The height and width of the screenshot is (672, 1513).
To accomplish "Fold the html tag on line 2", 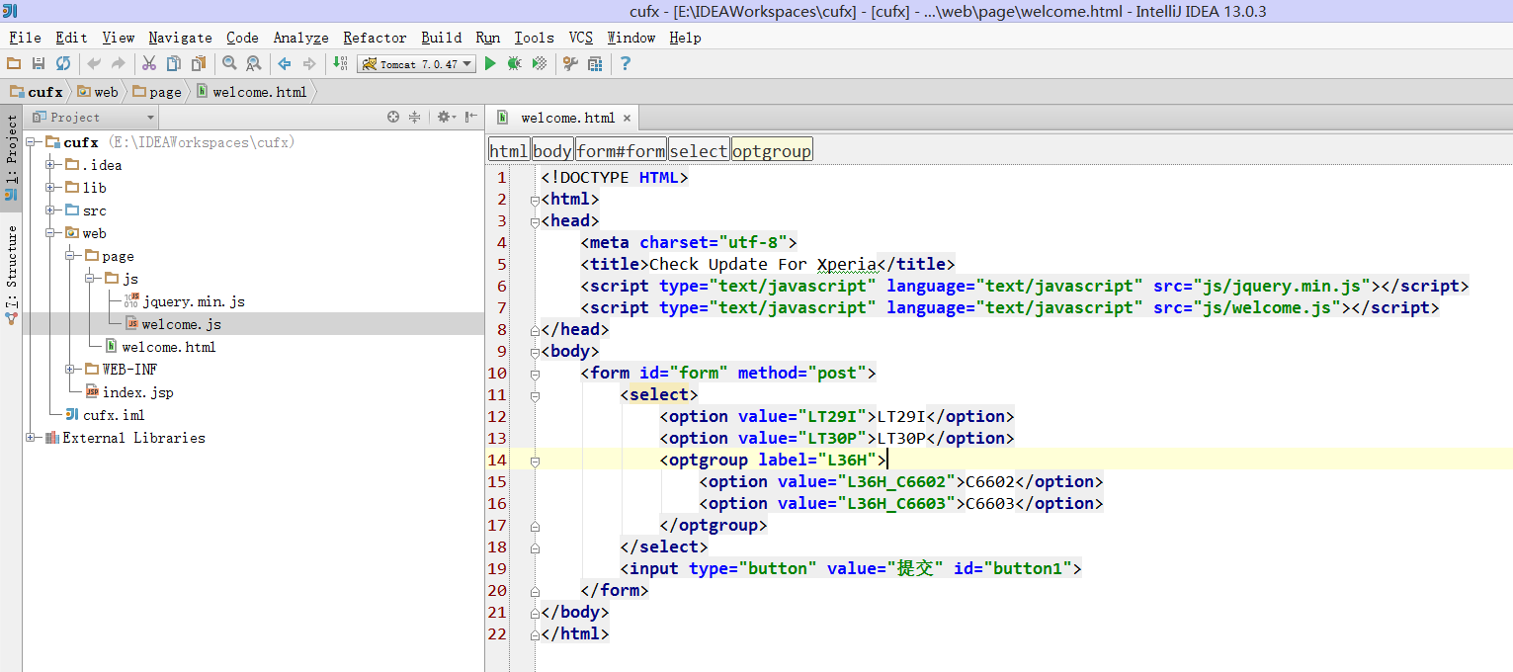I will point(535,200).
